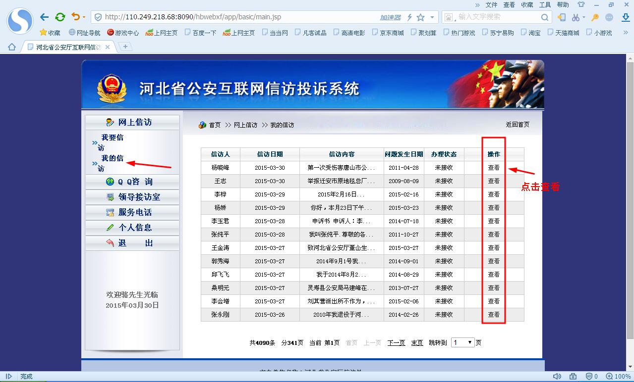This screenshot has width=634, height=382.
Task: Click into the text search box
Action: [498, 17]
